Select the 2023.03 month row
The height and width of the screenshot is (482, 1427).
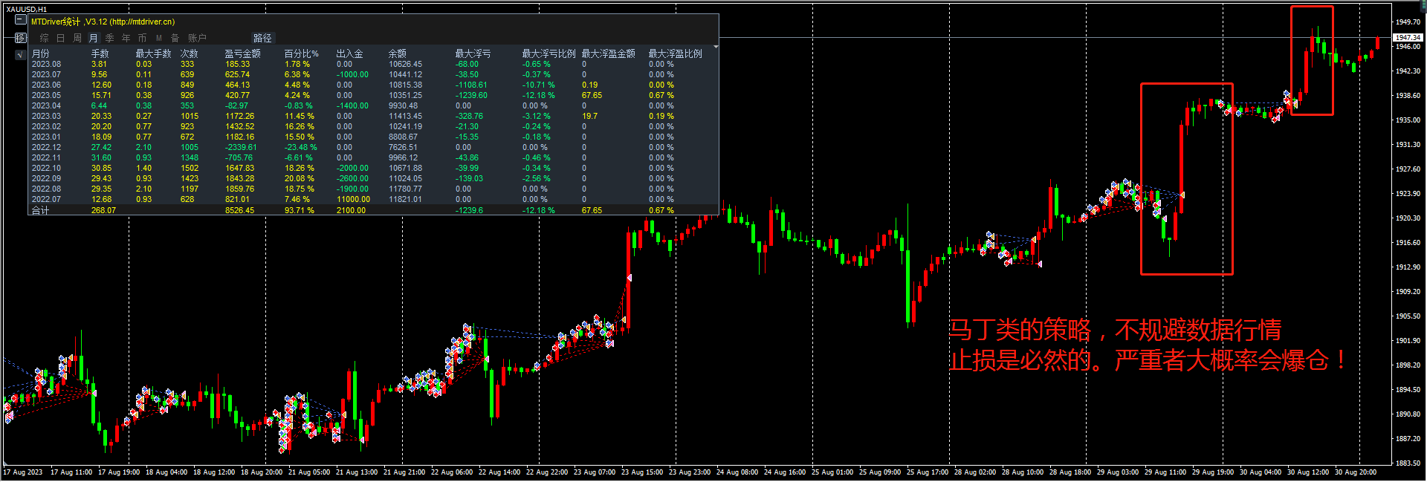pos(373,116)
